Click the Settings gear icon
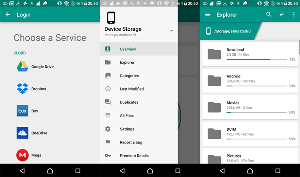Image resolution: width=300 pixels, height=177 pixels. pyautogui.click(x=108, y=129)
